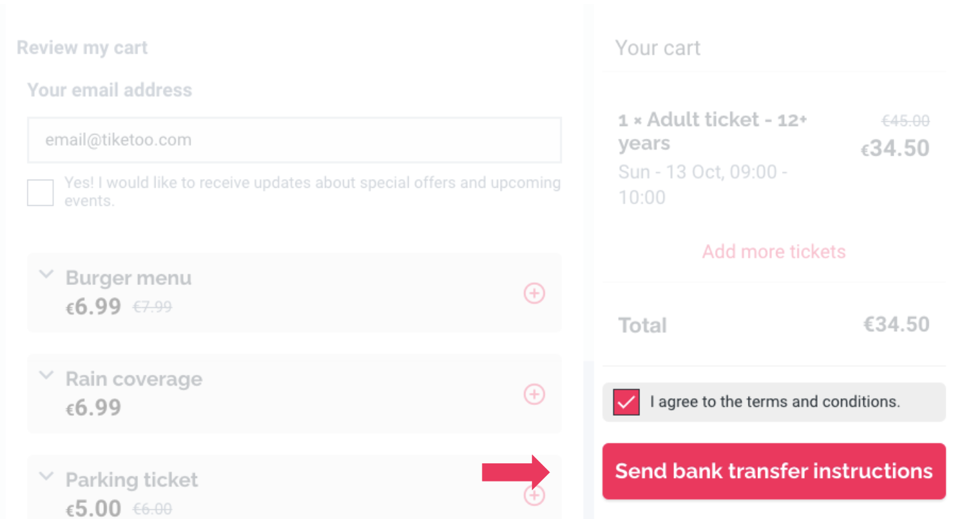Click the 'I agree to the terms' label
957x519 pixels.
[x=775, y=402]
